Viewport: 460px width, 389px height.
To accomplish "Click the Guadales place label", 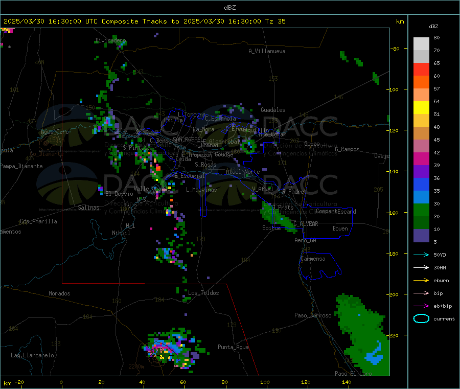I will (x=273, y=110).
